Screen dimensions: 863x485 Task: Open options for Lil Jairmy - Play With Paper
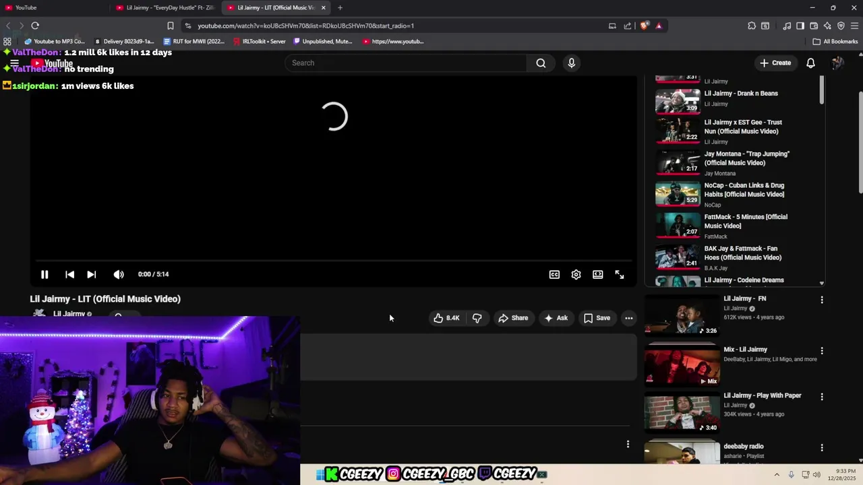(x=821, y=396)
